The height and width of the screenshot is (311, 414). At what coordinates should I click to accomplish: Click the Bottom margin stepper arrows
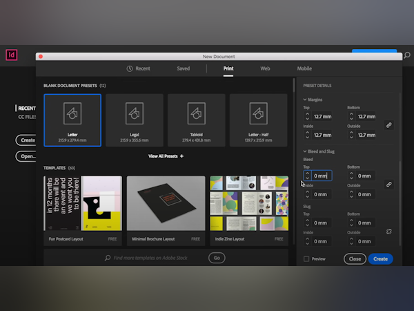351,116
